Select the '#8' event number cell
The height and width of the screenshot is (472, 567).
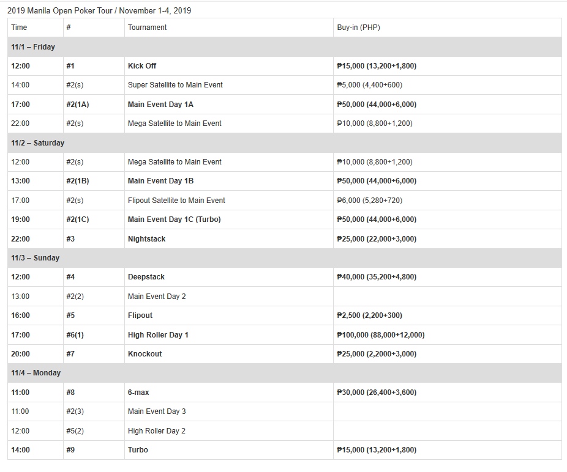pyautogui.click(x=94, y=393)
